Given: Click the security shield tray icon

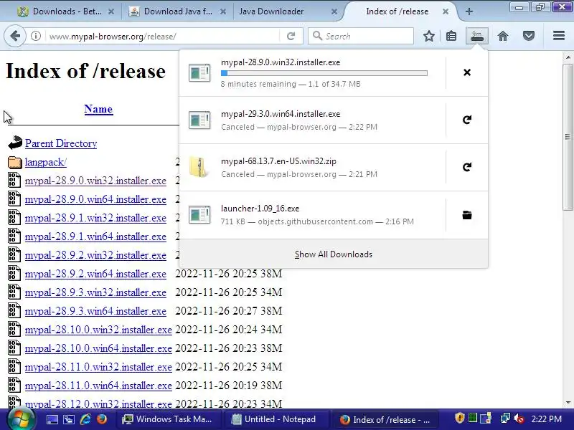Looking at the screenshot, I should tap(459, 419).
